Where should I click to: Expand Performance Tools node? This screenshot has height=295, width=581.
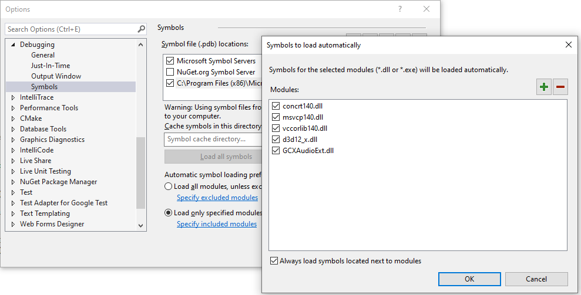click(13, 108)
